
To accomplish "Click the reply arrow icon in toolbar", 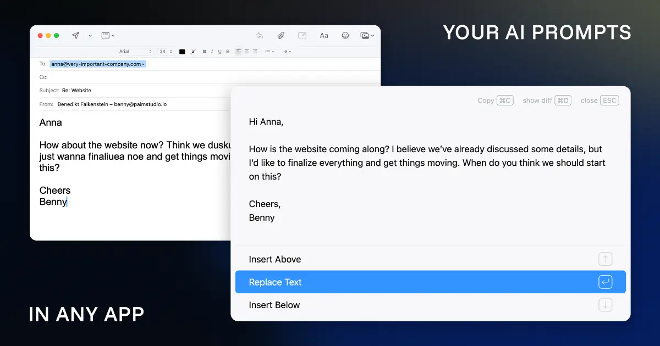I will click(x=259, y=36).
